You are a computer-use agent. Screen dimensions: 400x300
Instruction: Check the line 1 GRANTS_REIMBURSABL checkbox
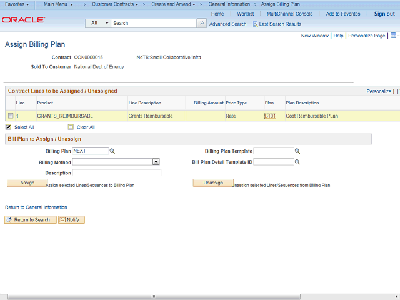[x=11, y=116]
